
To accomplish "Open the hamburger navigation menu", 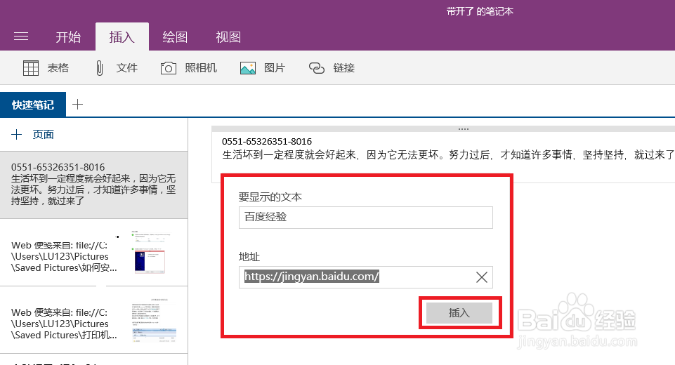I will click(21, 36).
